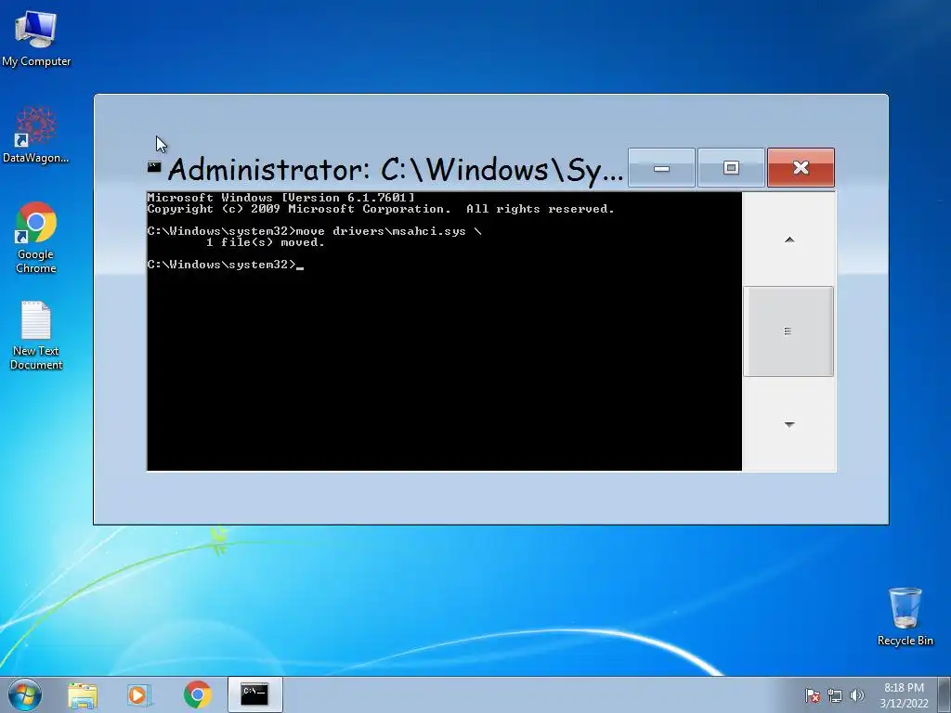The height and width of the screenshot is (713, 951).
Task: Click the console scrollbar down arrow
Action: (x=789, y=424)
